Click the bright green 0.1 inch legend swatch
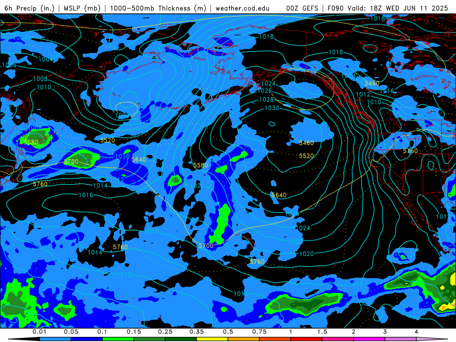The height and width of the screenshot is (342, 456). (x=118, y=339)
